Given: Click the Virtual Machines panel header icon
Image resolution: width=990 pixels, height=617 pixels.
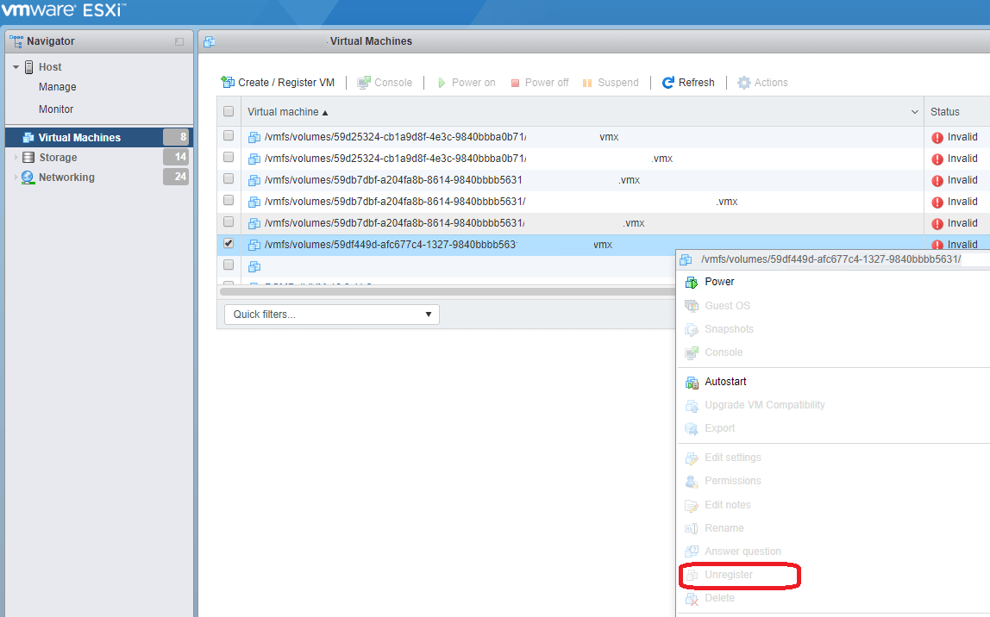Looking at the screenshot, I should coord(209,41).
